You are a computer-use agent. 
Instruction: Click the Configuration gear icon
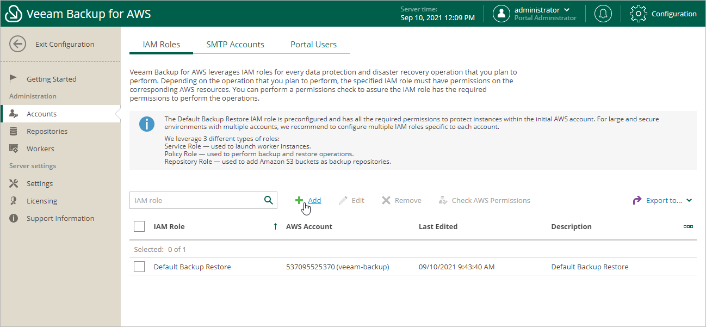pos(638,14)
